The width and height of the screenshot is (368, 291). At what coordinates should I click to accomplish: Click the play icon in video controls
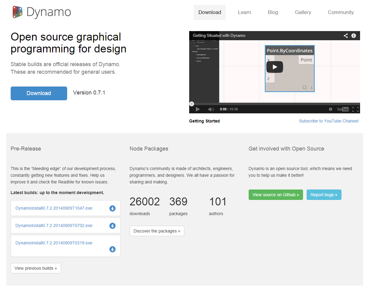point(198,109)
